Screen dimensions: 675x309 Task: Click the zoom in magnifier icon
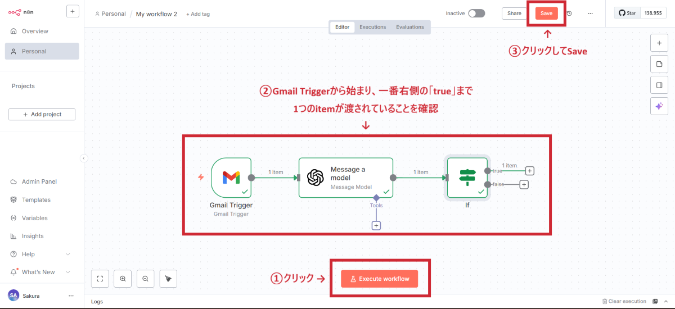123,278
